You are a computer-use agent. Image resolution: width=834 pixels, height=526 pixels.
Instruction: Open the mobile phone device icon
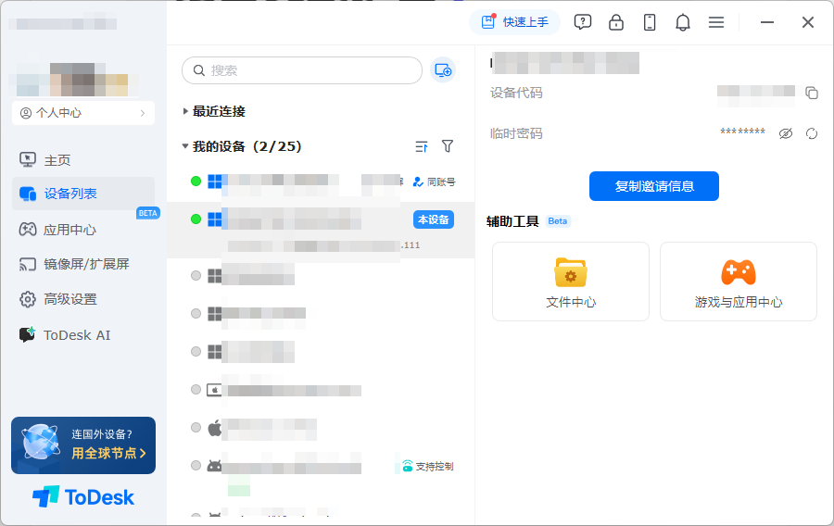point(650,22)
